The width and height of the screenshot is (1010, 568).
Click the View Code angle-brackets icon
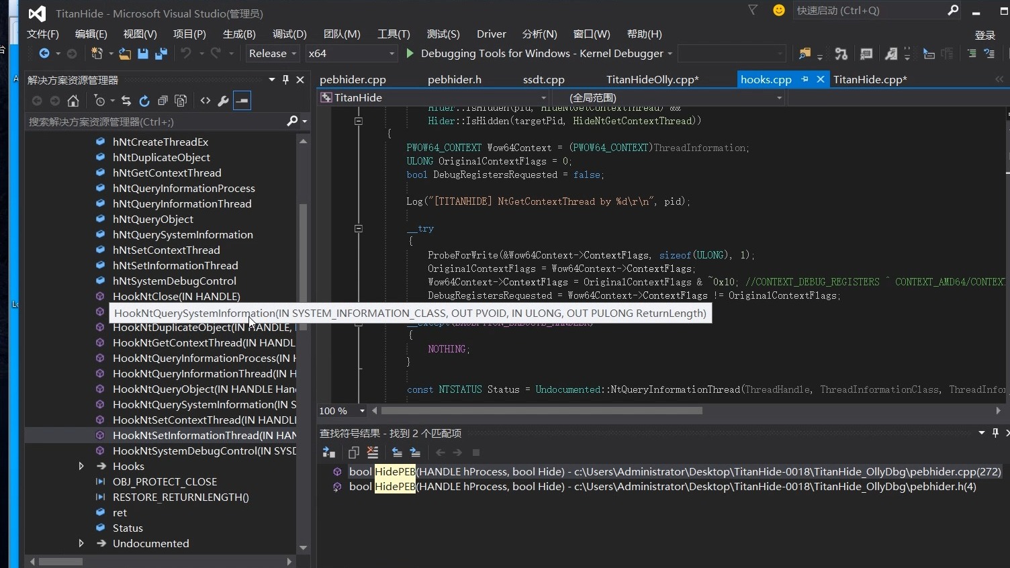pos(205,101)
